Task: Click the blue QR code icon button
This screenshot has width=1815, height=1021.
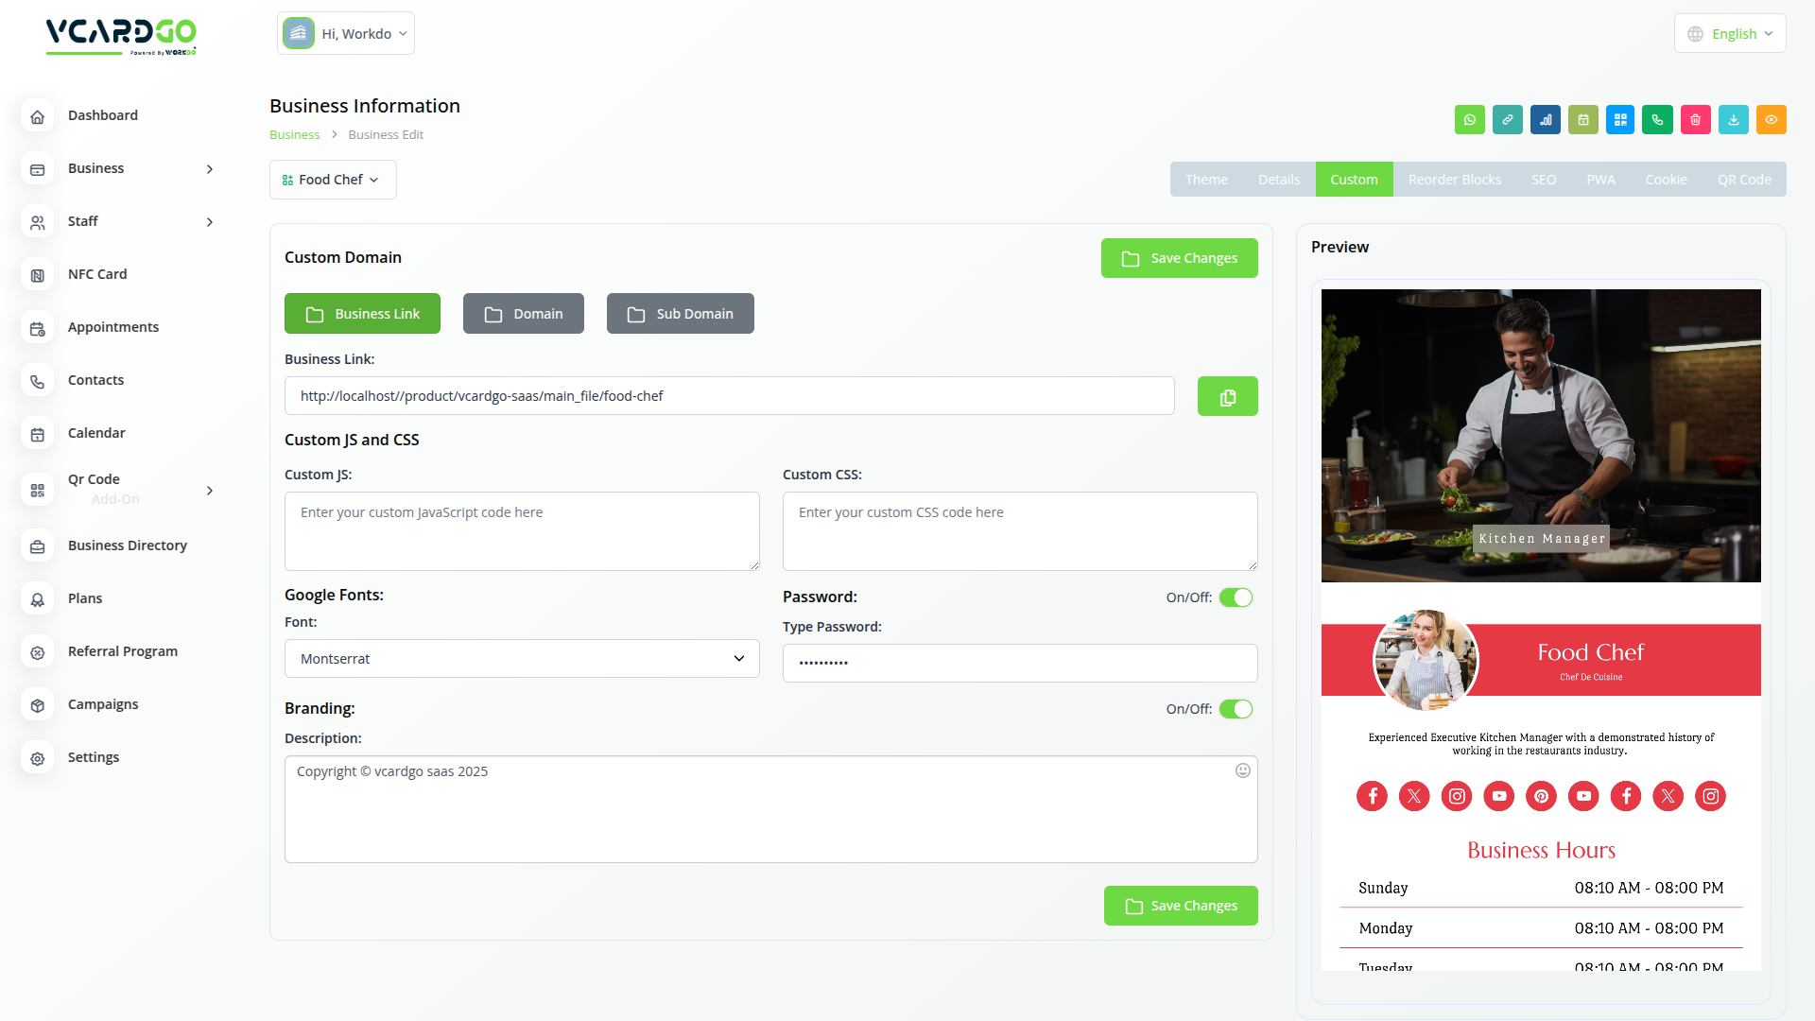Action: [x=1620, y=120]
